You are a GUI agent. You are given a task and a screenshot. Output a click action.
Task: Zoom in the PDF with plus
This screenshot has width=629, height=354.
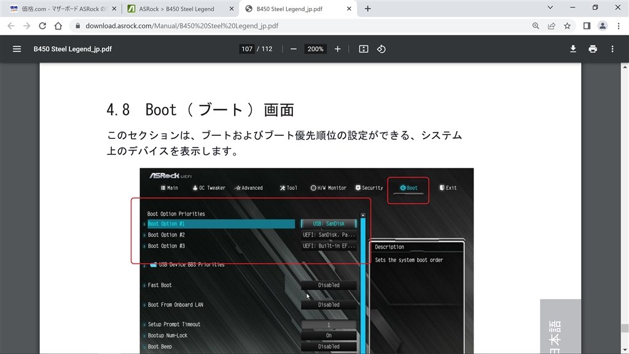coord(337,49)
